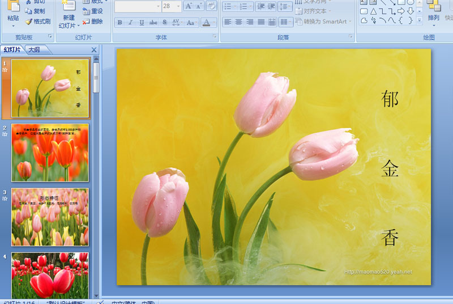The width and height of the screenshot is (453, 304).
Task: Apply the font color A swatch
Action: pyautogui.click(x=206, y=22)
